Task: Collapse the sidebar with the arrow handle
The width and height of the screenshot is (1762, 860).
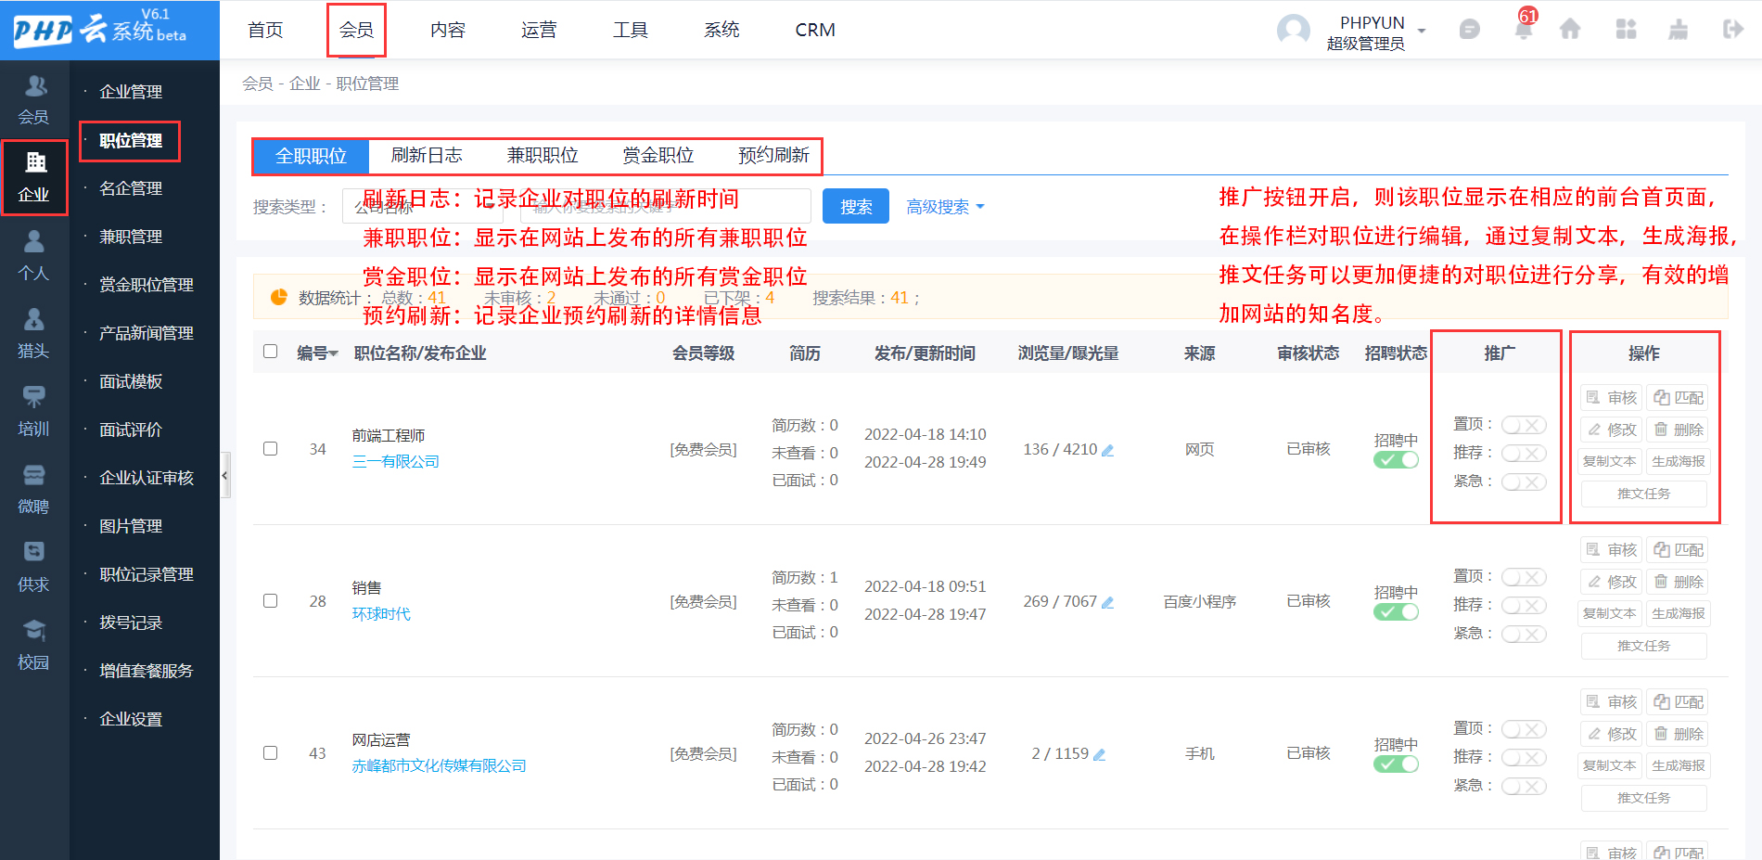Action: tap(224, 475)
